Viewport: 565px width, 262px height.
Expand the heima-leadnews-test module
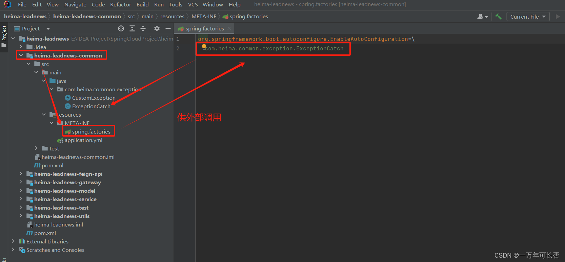pyautogui.click(x=21, y=208)
